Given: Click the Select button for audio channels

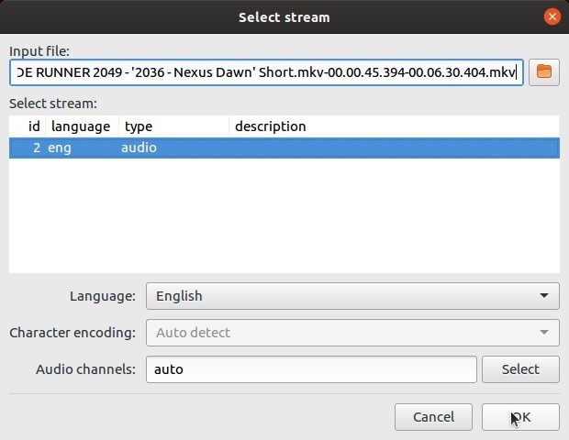Looking at the screenshot, I should tap(520, 369).
